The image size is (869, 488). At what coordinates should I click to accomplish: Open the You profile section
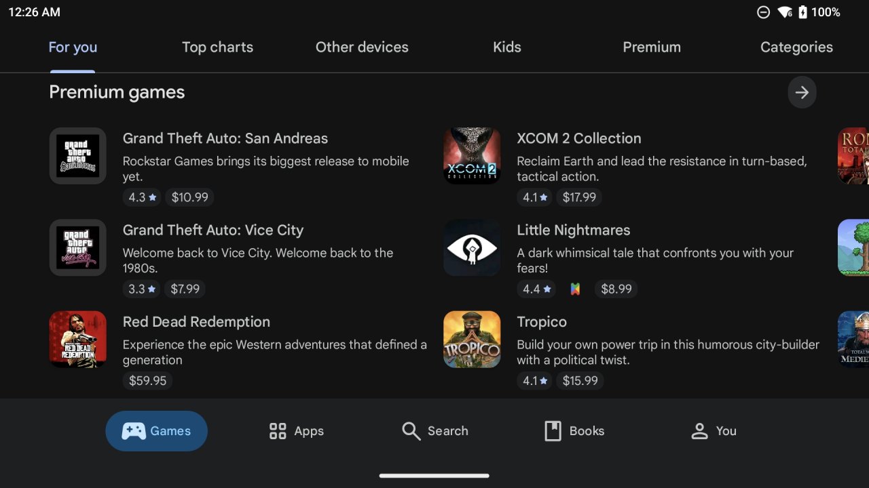714,431
